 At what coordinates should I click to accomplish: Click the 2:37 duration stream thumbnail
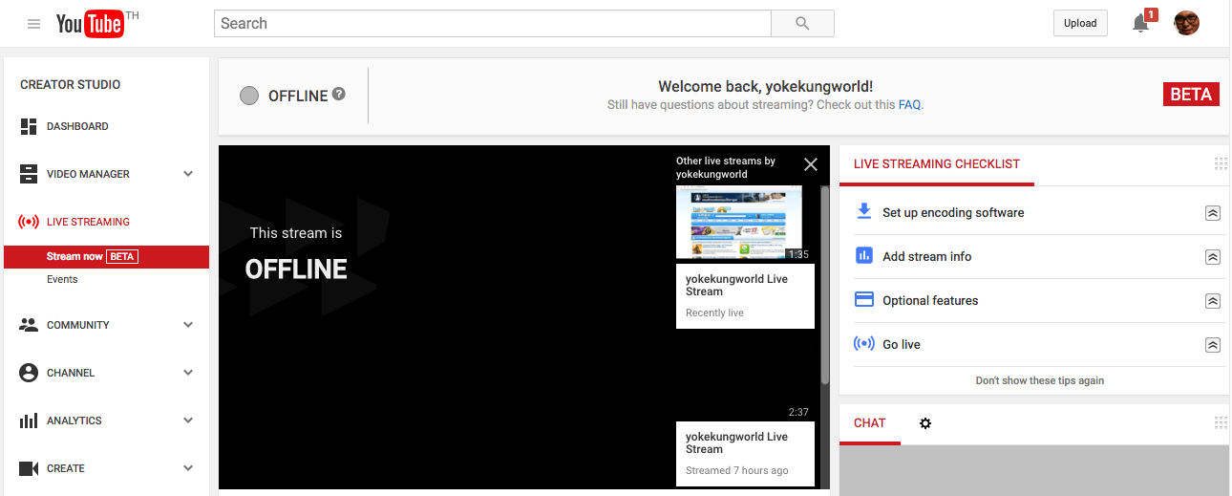click(x=745, y=380)
